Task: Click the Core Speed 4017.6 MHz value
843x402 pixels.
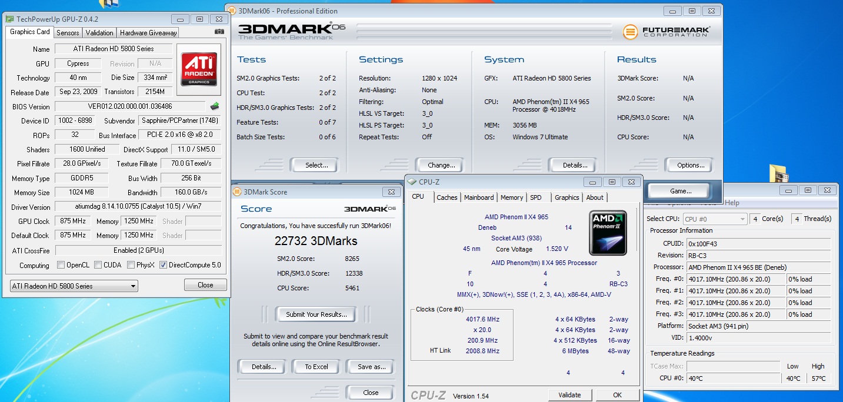Action: click(482, 319)
